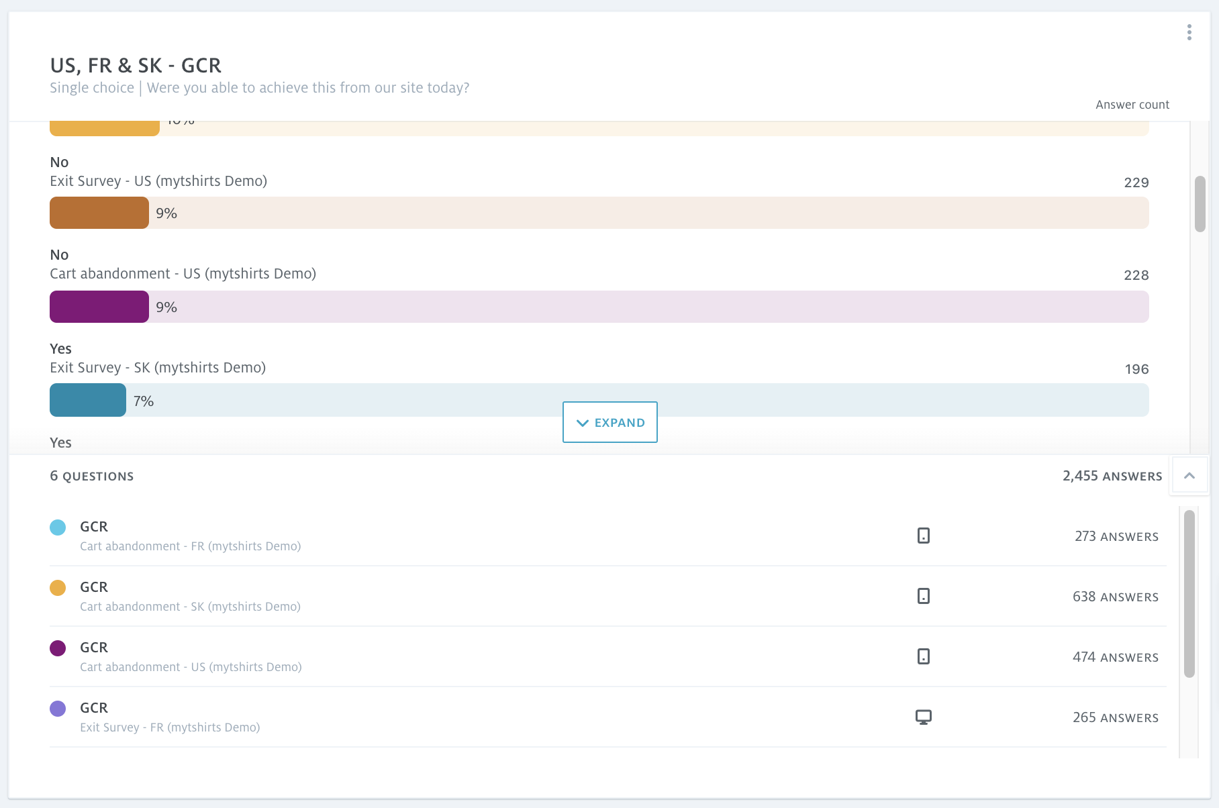Collapse the questions list with chevron up
Viewport: 1219px width, 808px height.
pyautogui.click(x=1189, y=476)
